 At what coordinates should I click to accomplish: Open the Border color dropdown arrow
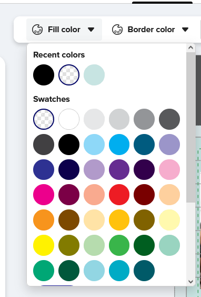click(x=185, y=30)
